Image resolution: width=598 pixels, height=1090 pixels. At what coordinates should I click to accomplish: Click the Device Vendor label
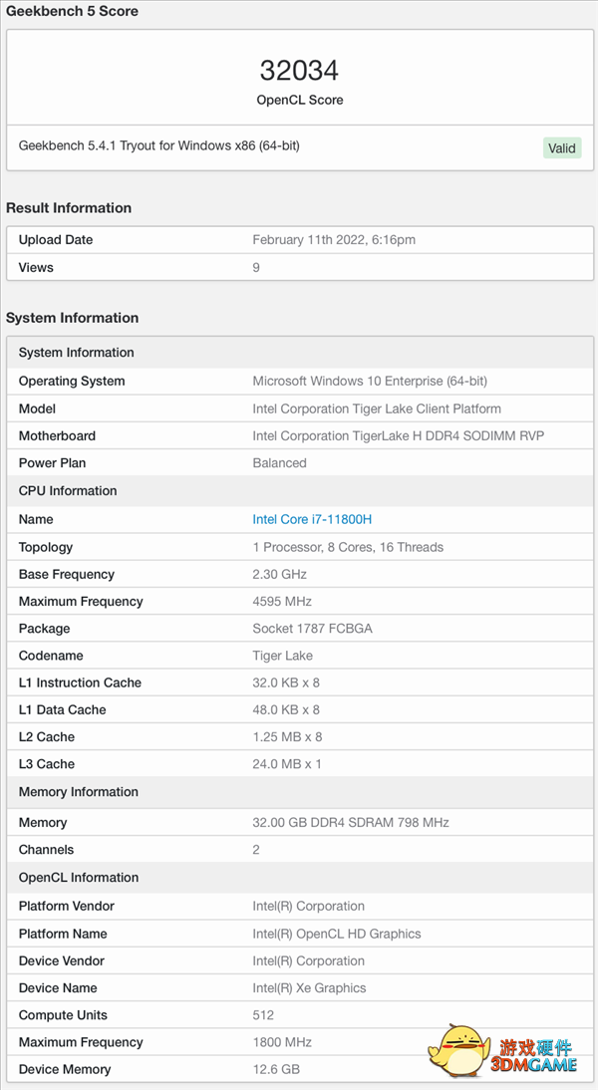coord(61,960)
